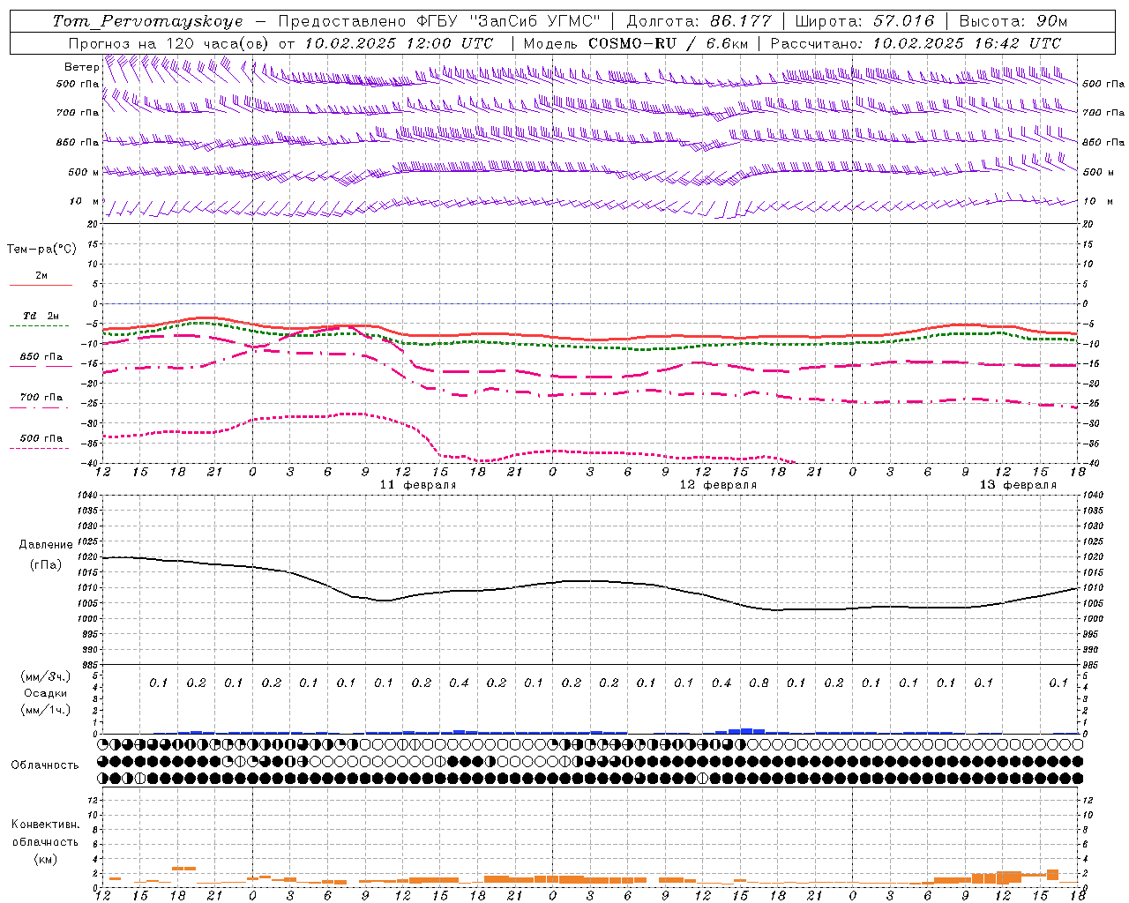Click the '(мм/3ч.)' precipitation unit label
The width and height of the screenshot is (1129, 903).
click(x=45, y=676)
